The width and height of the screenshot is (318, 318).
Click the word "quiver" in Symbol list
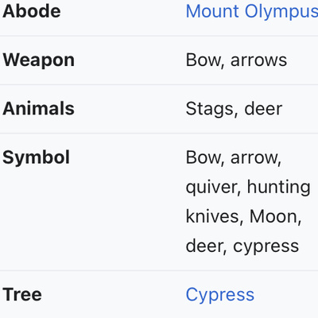click(x=211, y=188)
